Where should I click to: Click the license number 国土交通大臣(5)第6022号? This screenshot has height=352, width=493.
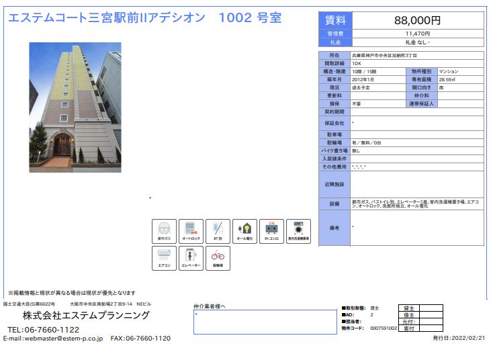coord(29,304)
